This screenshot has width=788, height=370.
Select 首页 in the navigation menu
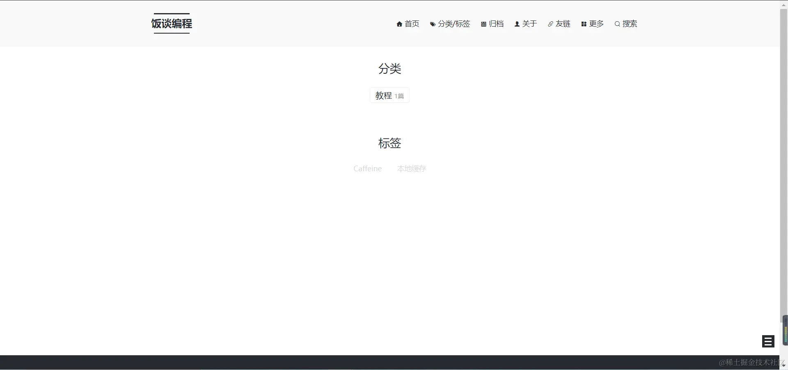coord(412,24)
